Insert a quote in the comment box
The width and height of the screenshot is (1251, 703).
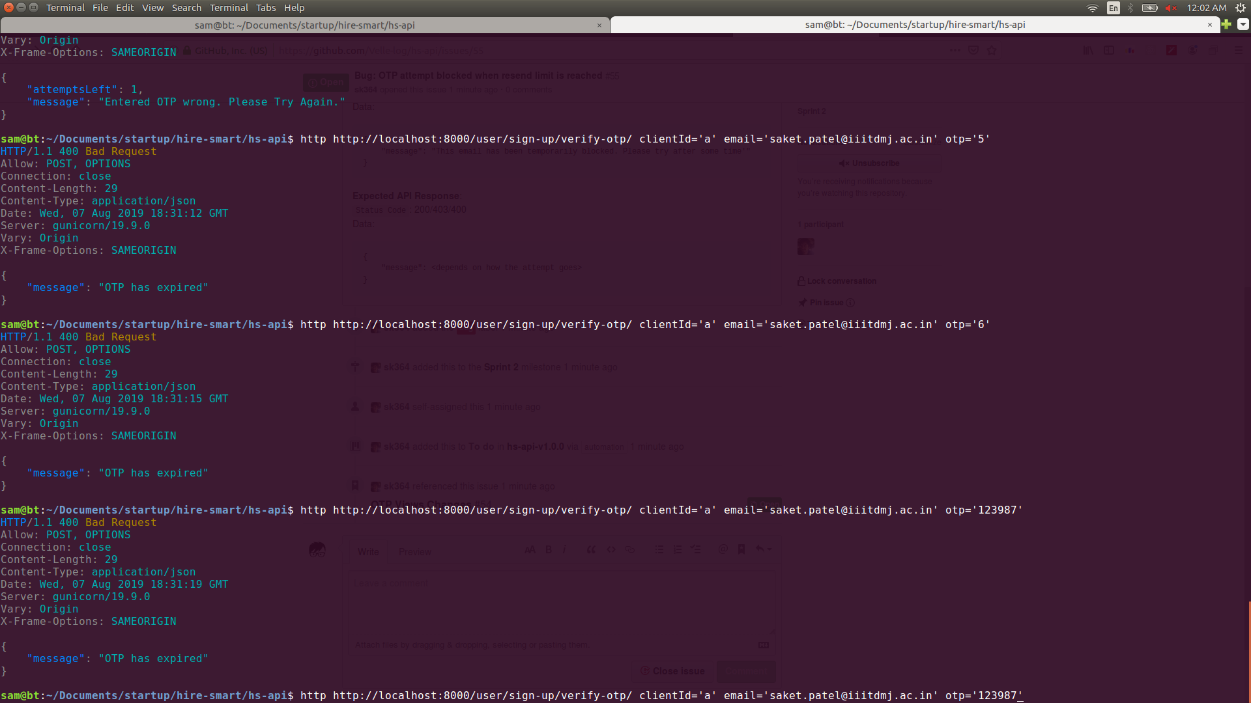click(591, 549)
